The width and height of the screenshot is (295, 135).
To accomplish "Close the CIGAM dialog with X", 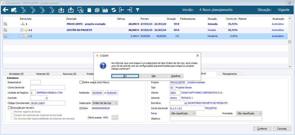I will (x=197, y=56).
